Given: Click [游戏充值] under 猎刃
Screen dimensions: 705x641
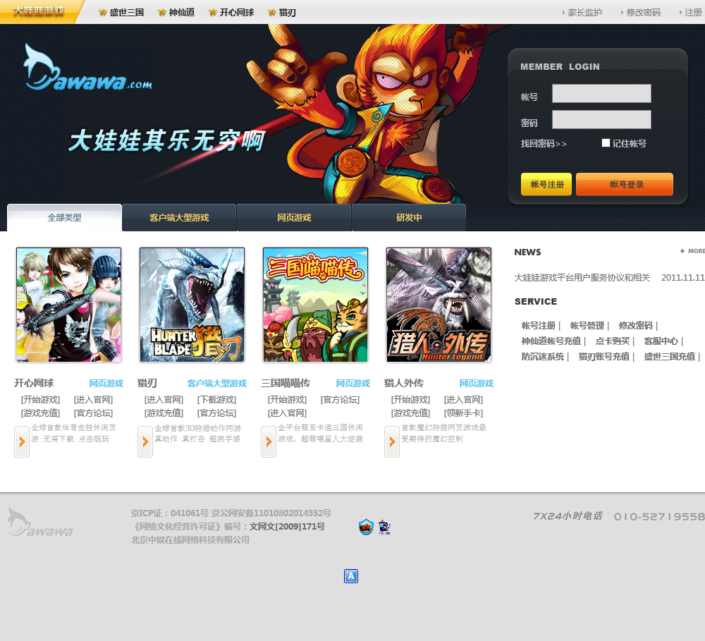Looking at the screenshot, I should 164,413.
